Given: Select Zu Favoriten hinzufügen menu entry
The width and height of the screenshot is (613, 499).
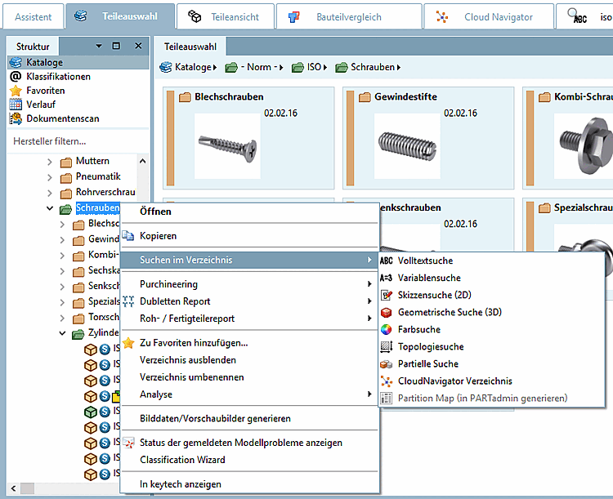Looking at the screenshot, I should click(x=194, y=343).
